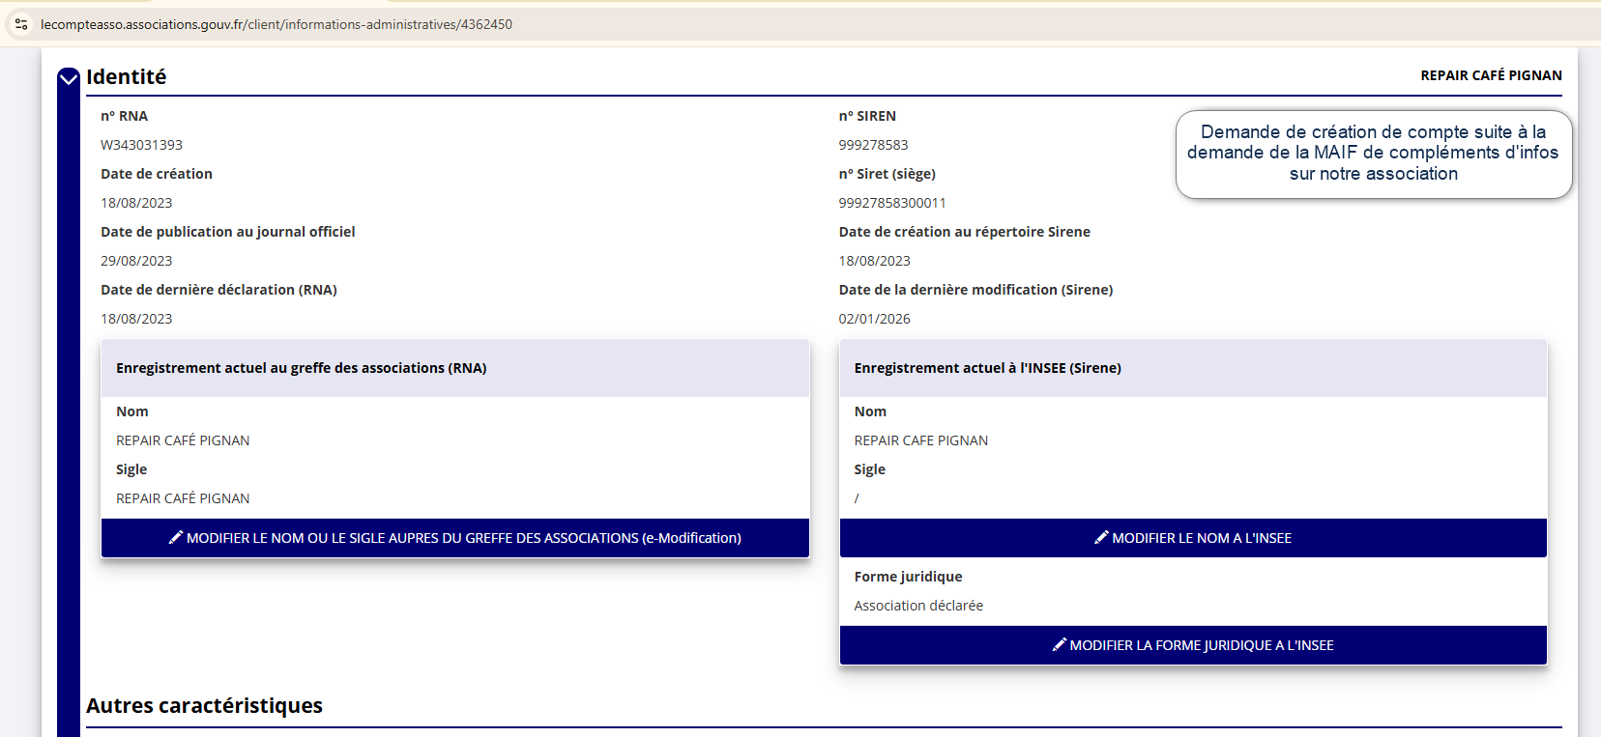The height and width of the screenshot is (737, 1601).
Task: Click the REPAIR CAFÉ PIGNAN title at top right
Action: [x=1490, y=75]
